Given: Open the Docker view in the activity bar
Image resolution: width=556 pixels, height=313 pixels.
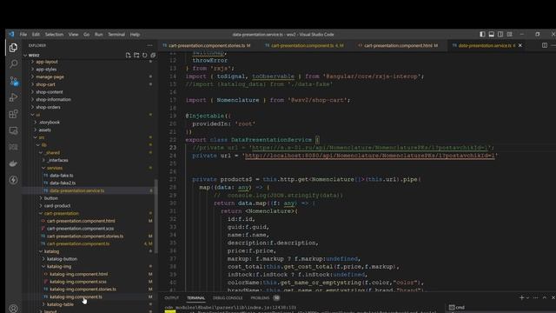Looking at the screenshot, I should click(x=14, y=163).
